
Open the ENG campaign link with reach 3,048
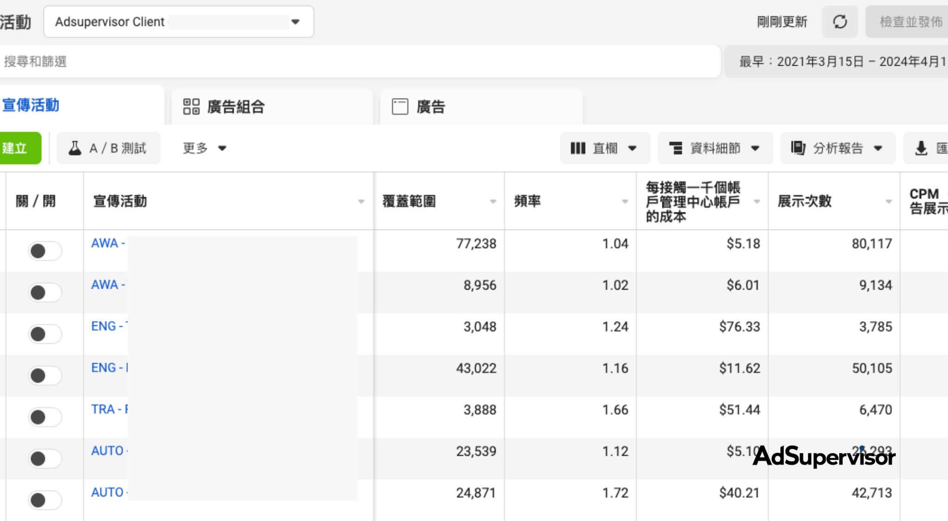pos(109,326)
